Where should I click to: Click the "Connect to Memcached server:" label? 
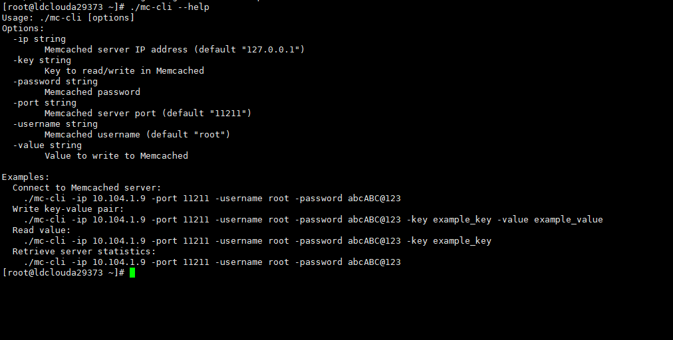[x=87, y=187]
